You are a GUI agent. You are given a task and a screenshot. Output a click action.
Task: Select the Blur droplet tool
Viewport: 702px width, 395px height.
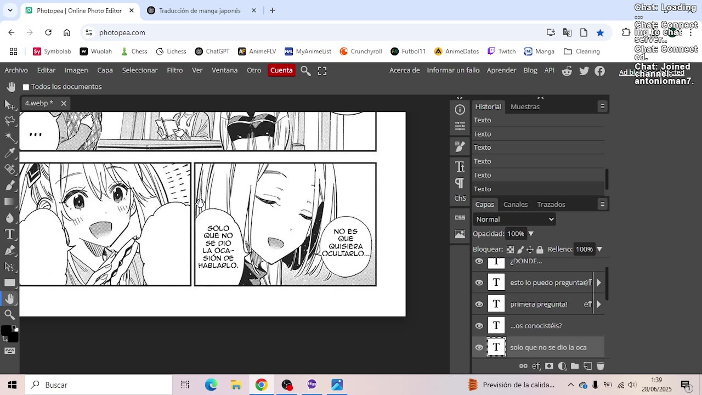9,218
